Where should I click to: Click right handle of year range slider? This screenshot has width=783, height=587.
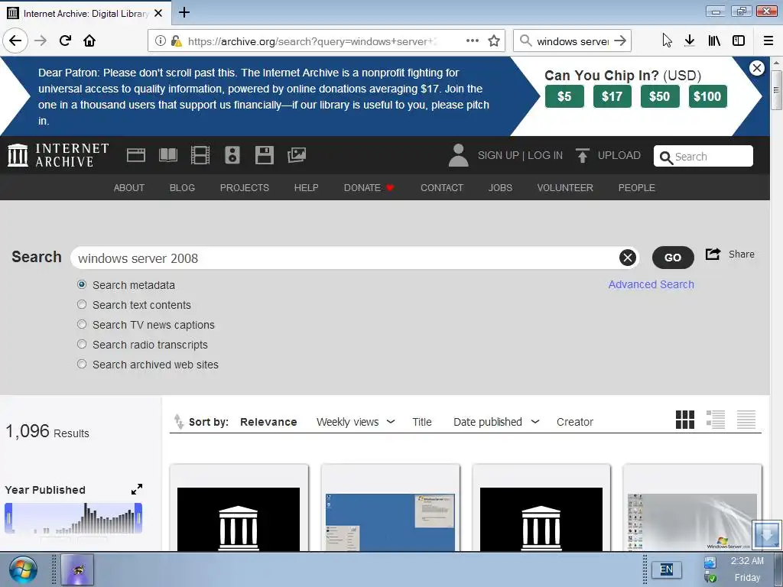[138, 518]
